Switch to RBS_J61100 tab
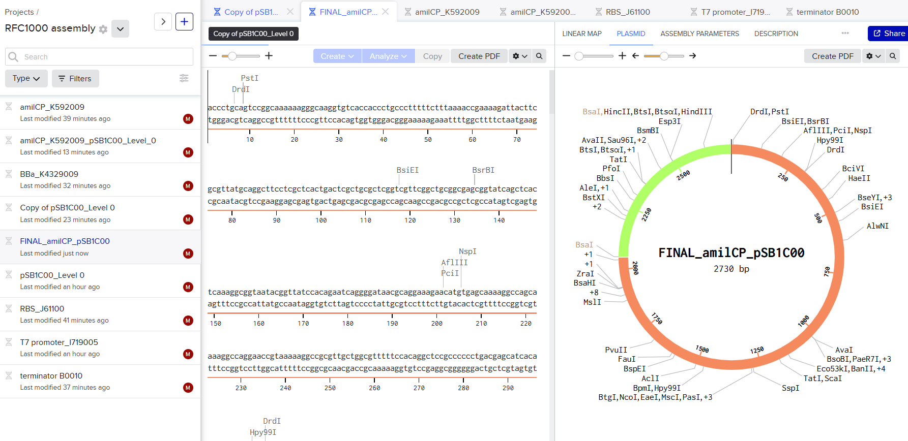 coord(622,12)
